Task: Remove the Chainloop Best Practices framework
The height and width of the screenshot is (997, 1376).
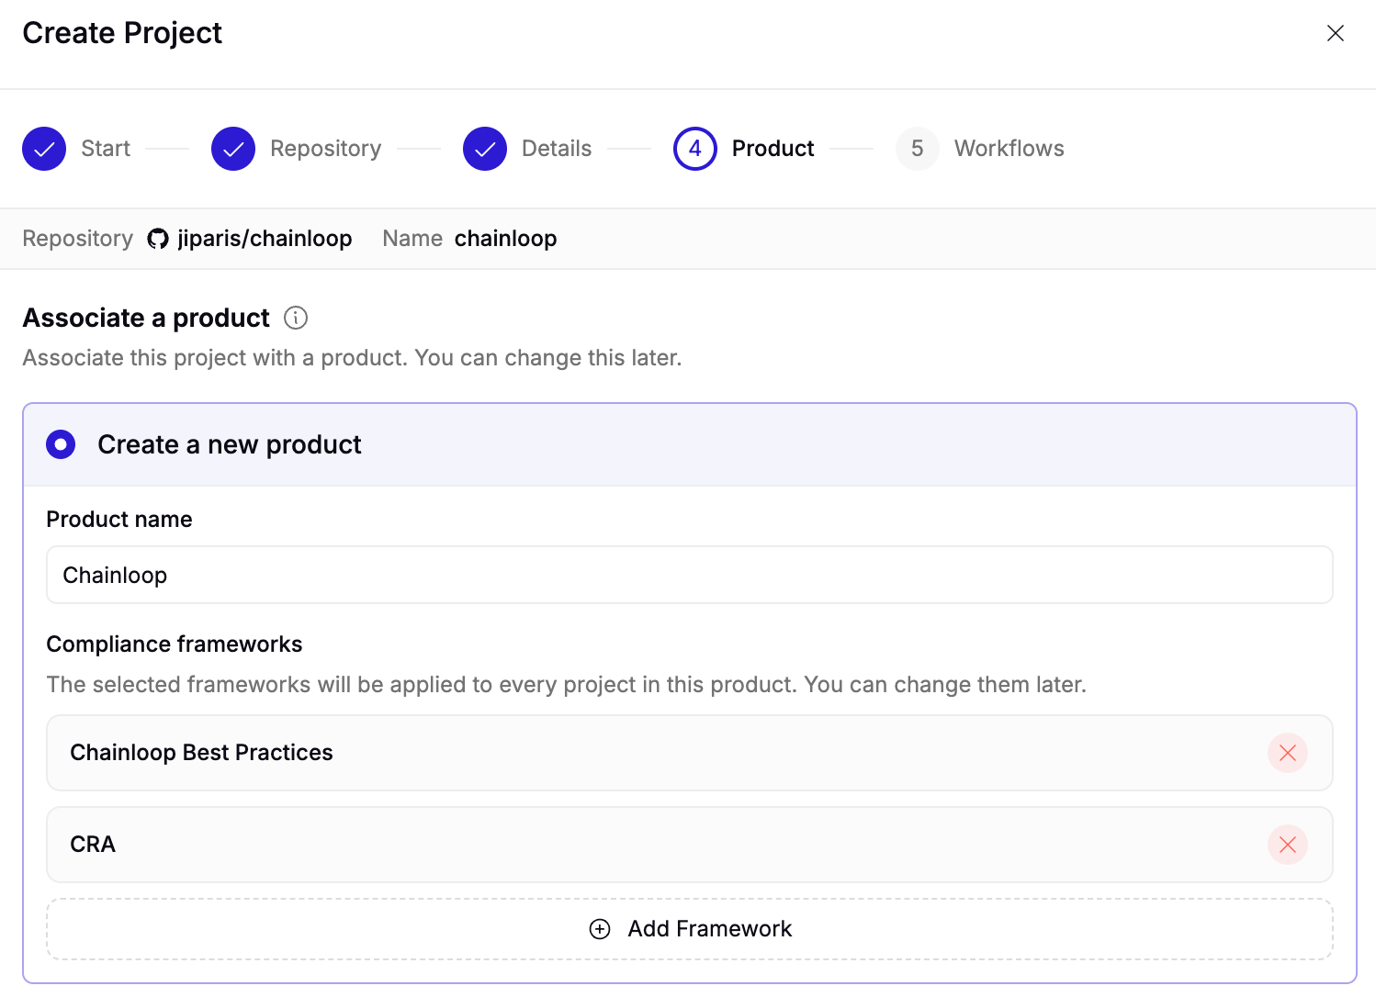Action: [x=1288, y=753]
